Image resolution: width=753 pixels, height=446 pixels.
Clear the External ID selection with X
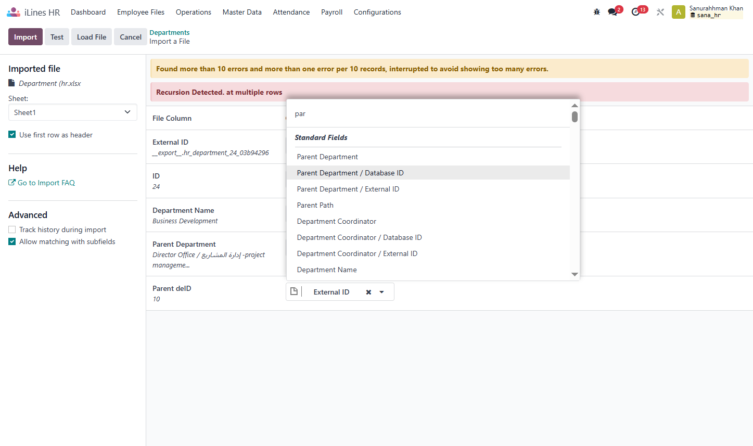click(x=368, y=292)
